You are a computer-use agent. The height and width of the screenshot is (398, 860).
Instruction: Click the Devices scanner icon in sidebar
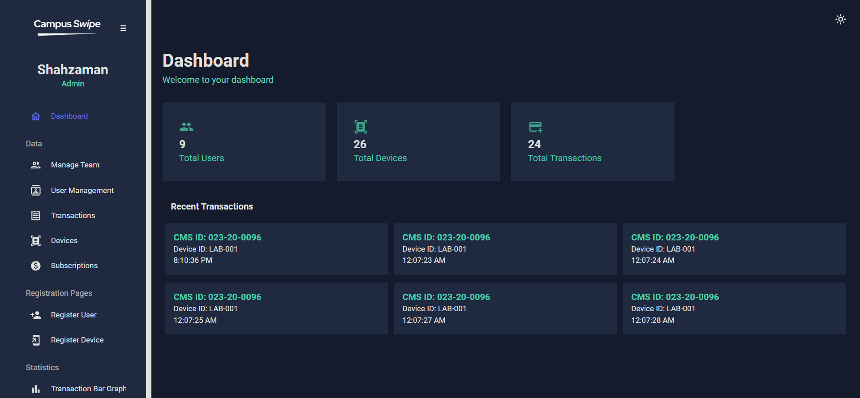point(36,241)
